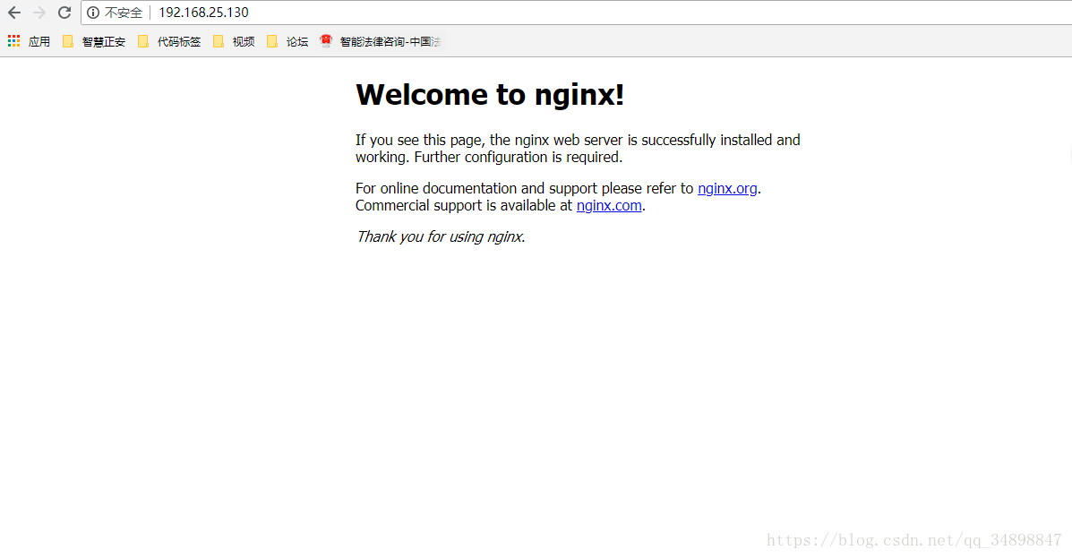
Task: Open the 视频 bookmark folder
Action: click(x=234, y=42)
